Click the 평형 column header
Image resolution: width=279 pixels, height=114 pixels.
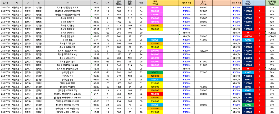(141, 3)
